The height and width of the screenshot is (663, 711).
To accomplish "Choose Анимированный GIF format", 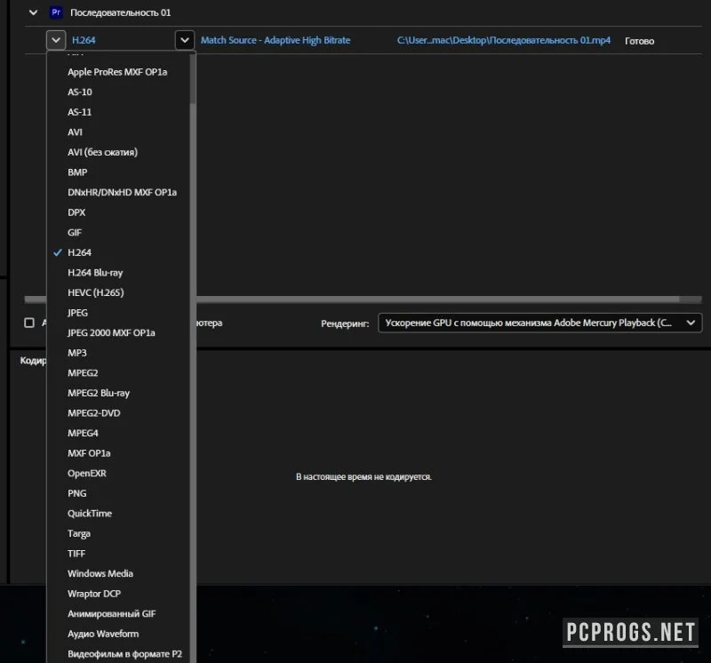I will (112, 613).
